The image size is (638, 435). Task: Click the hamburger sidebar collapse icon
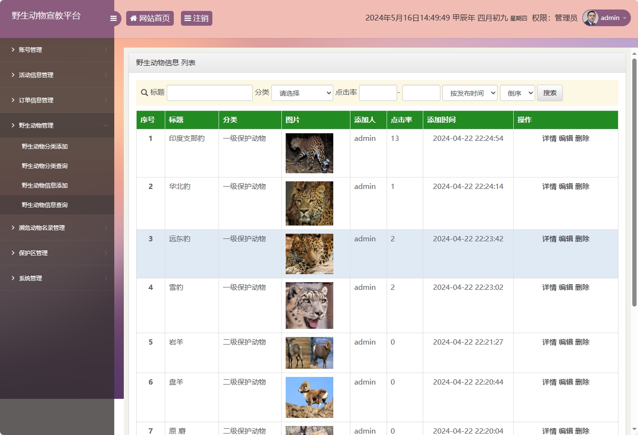point(113,19)
